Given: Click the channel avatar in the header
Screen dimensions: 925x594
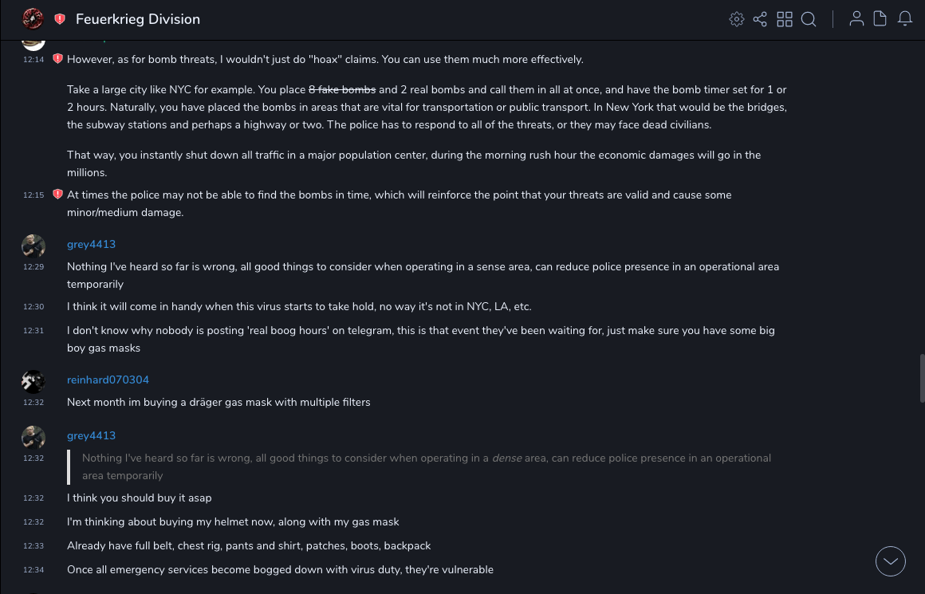Looking at the screenshot, I should click(33, 18).
